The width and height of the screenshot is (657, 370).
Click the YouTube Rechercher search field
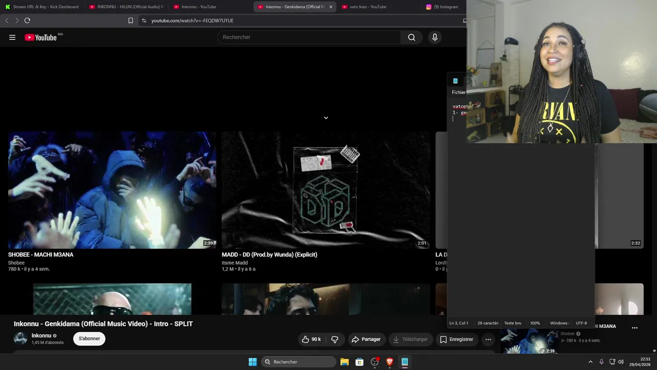(x=310, y=37)
